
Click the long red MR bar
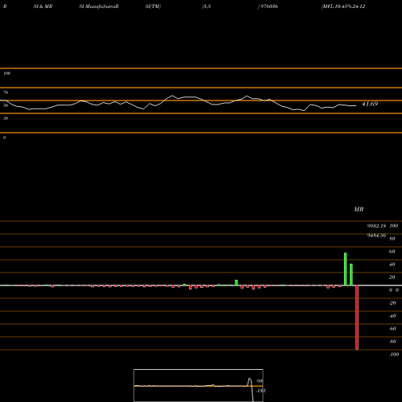[x=357, y=318]
